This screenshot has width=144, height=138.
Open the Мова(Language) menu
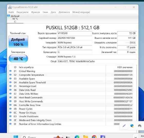click(x=81, y=12)
